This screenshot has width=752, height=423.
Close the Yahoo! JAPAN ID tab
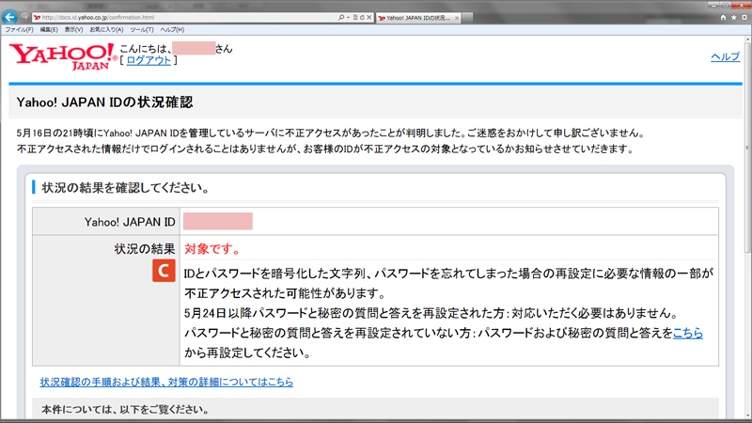click(457, 18)
